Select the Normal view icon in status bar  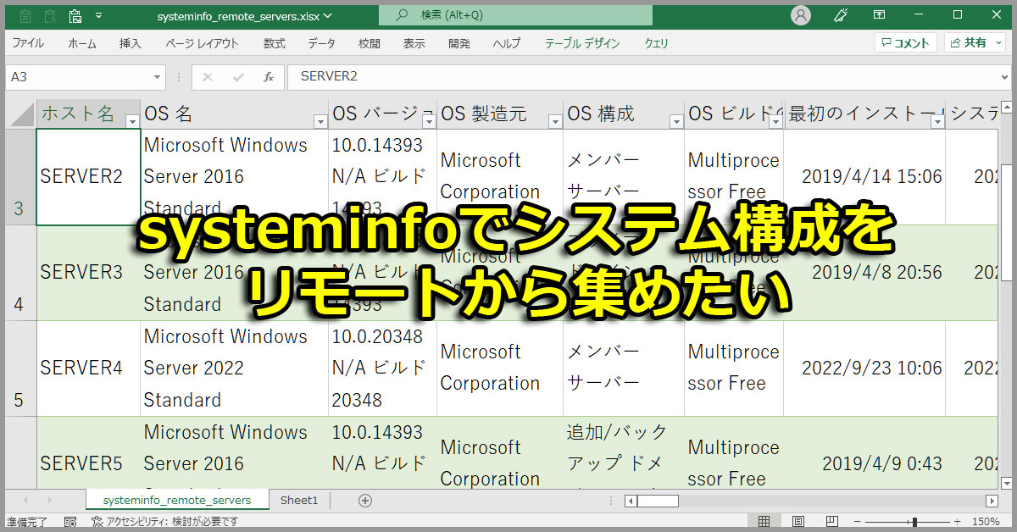coord(762,519)
